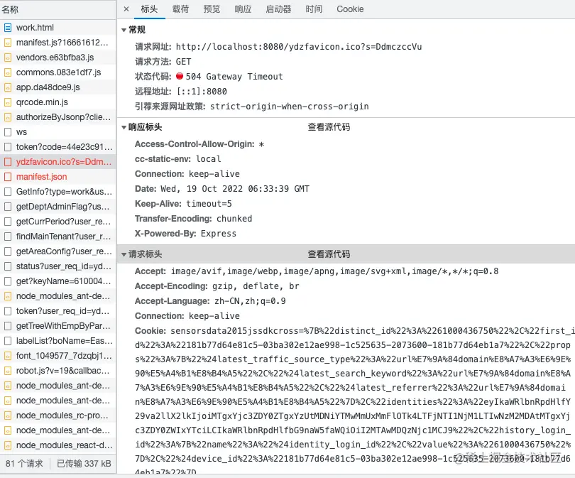Select the ws request row
Screen dimensions: 575x478
tap(58, 132)
